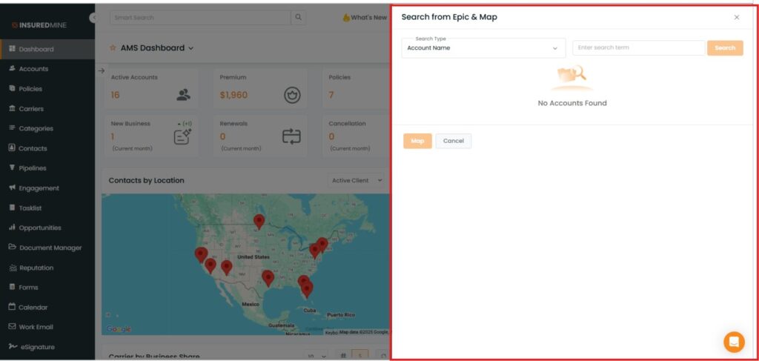Click the Cancel button
Viewport: 759px width, 361px height.
point(454,141)
